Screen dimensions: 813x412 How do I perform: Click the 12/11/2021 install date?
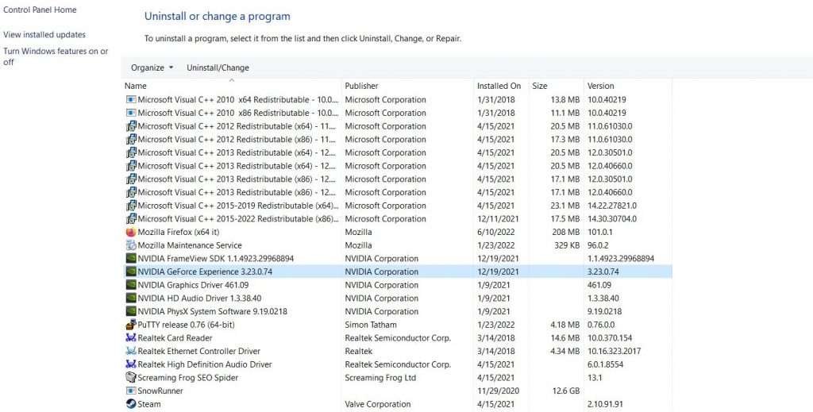click(498, 218)
